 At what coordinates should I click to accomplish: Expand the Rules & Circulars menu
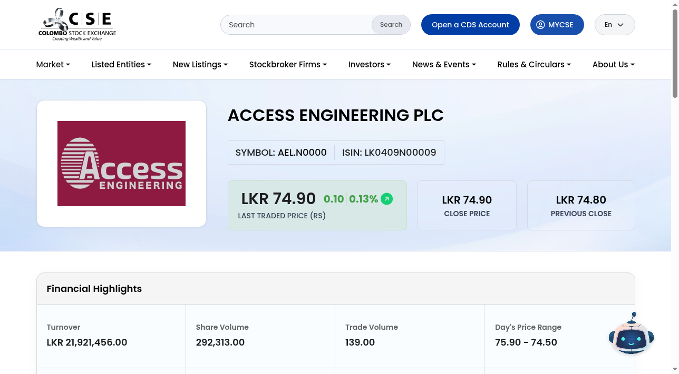(534, 65)
